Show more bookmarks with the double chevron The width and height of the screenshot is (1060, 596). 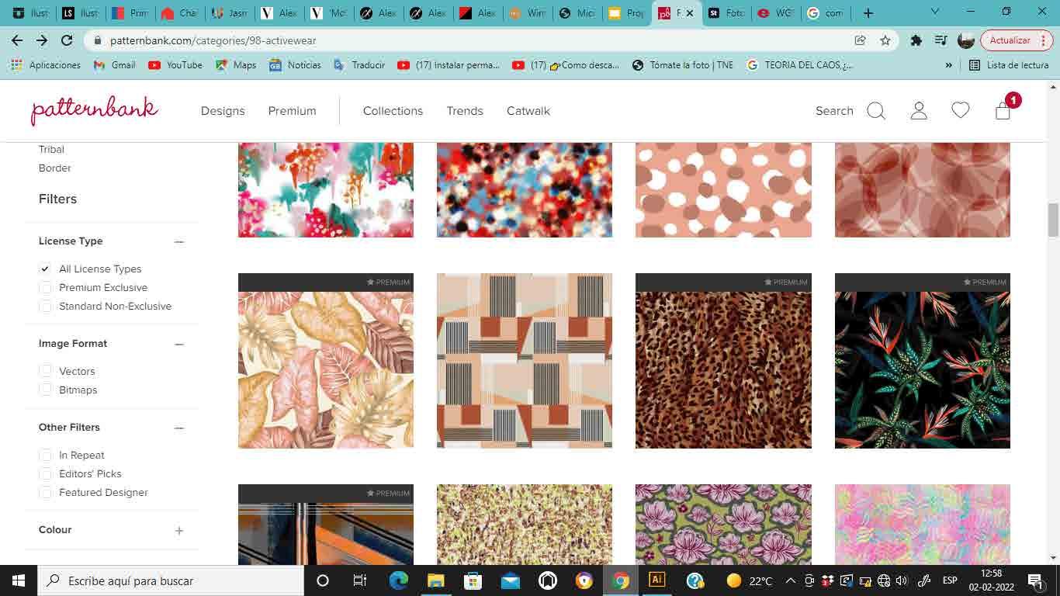(x=948, y=65)
